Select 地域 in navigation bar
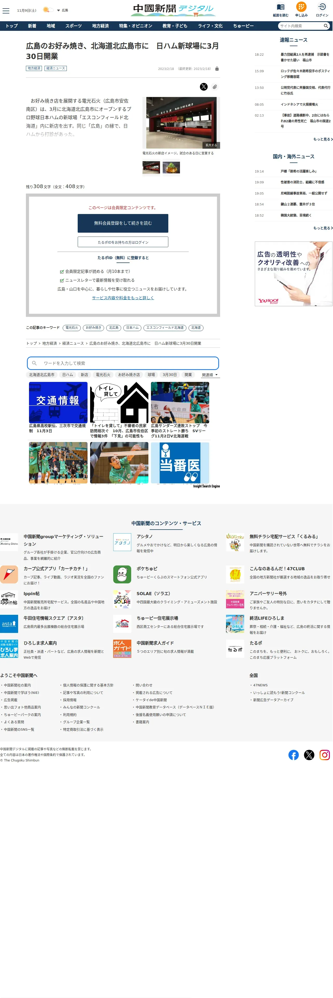333x998 pixels. (51, 26)
